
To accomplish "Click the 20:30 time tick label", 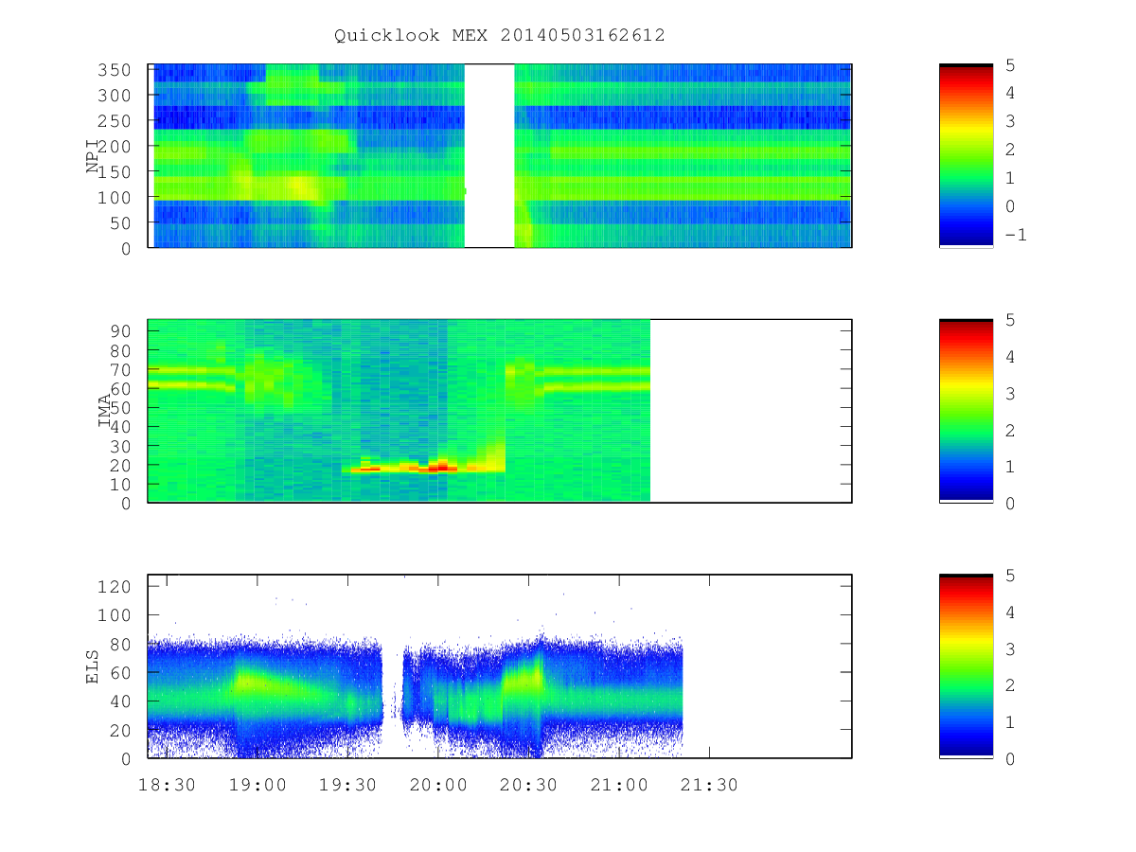I will coord(528,786).
